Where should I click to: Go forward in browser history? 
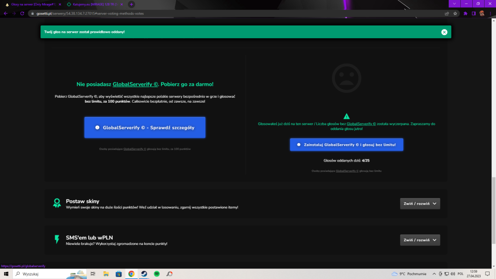coord(13,13)
